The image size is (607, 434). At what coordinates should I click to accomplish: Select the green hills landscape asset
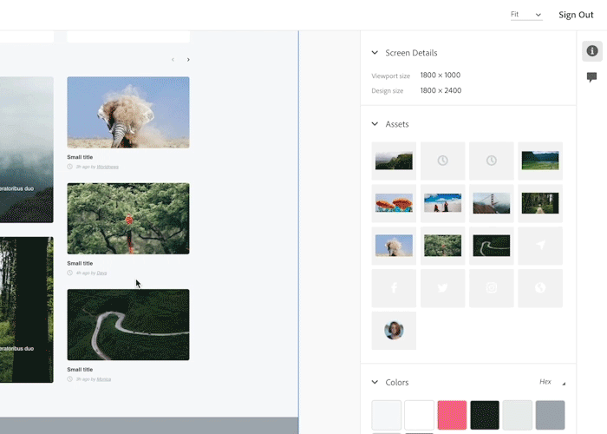click(x=394, y=161)
